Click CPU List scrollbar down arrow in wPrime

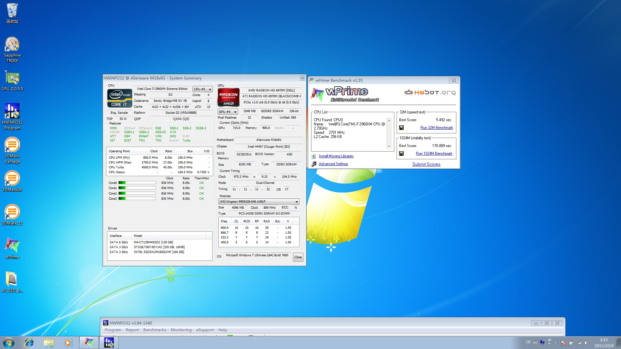[389, 146]
